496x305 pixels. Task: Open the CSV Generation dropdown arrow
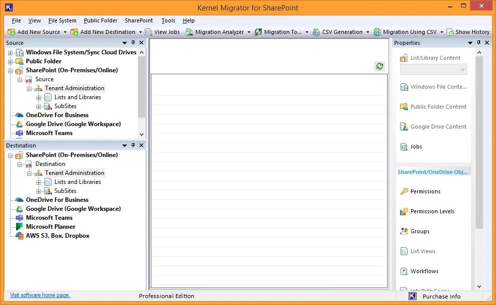[x=368, y=32]
